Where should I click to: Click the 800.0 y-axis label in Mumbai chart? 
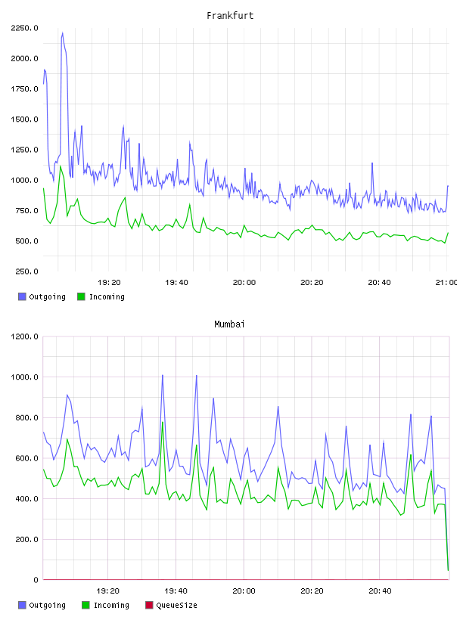[26, 418]
